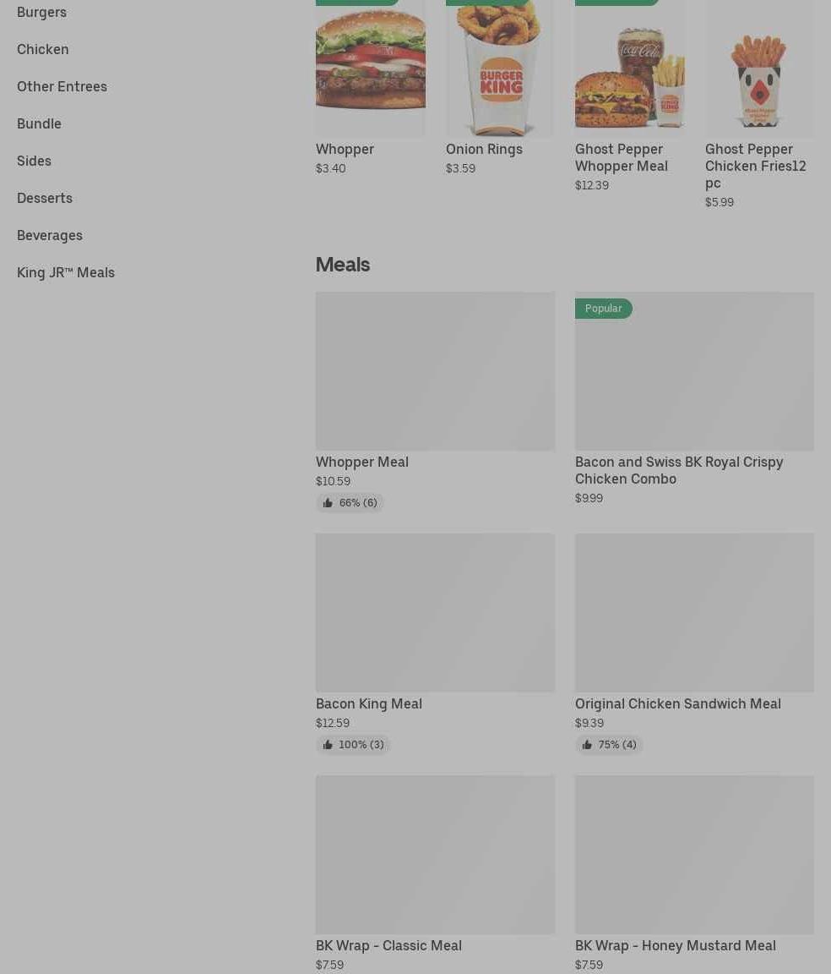This screenshot has height=974, width=831.
Task: Select BK Wrap - Classic Meal
Action: (388, 945)
